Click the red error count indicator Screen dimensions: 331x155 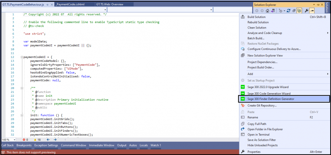25,139
